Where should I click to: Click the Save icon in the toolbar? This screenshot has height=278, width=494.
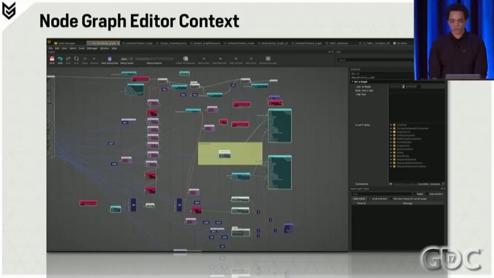(x=52, y=58)
